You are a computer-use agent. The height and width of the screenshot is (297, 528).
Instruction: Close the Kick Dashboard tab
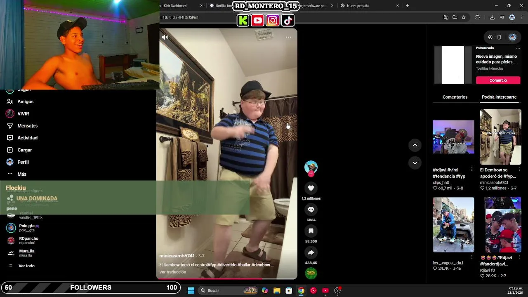click(x=201, y=6)
